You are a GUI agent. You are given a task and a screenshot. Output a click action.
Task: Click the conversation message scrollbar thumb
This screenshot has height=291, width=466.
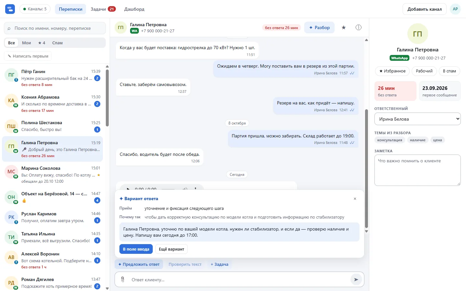pos(366,168)
